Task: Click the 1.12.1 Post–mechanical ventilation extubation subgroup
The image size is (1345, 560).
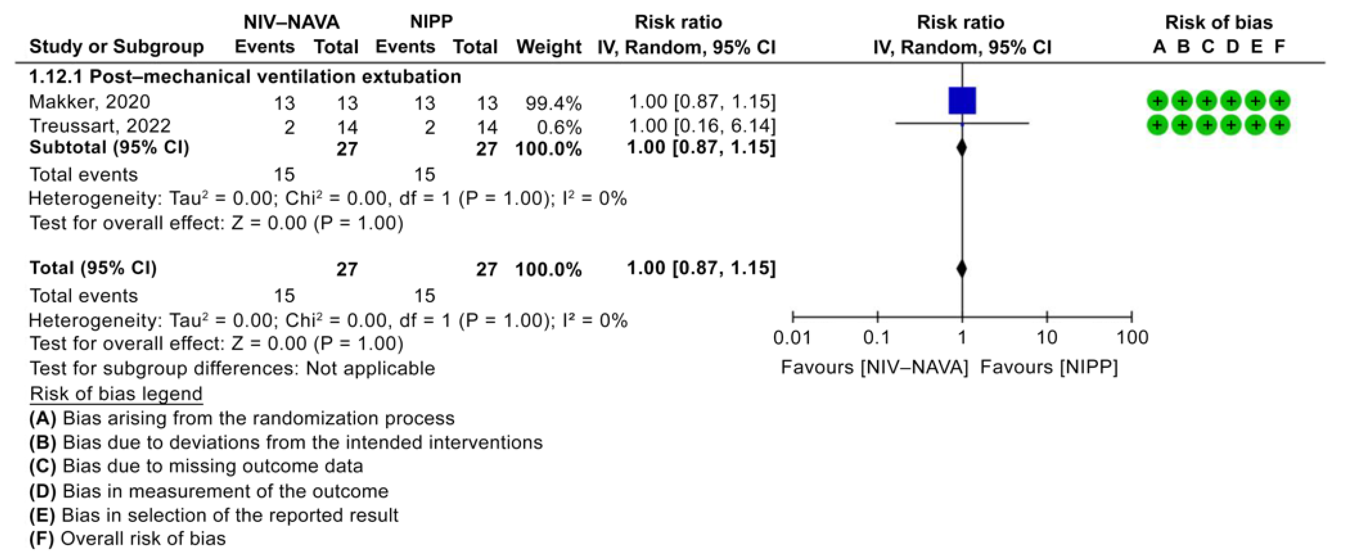Action: (x=245, y=77)
